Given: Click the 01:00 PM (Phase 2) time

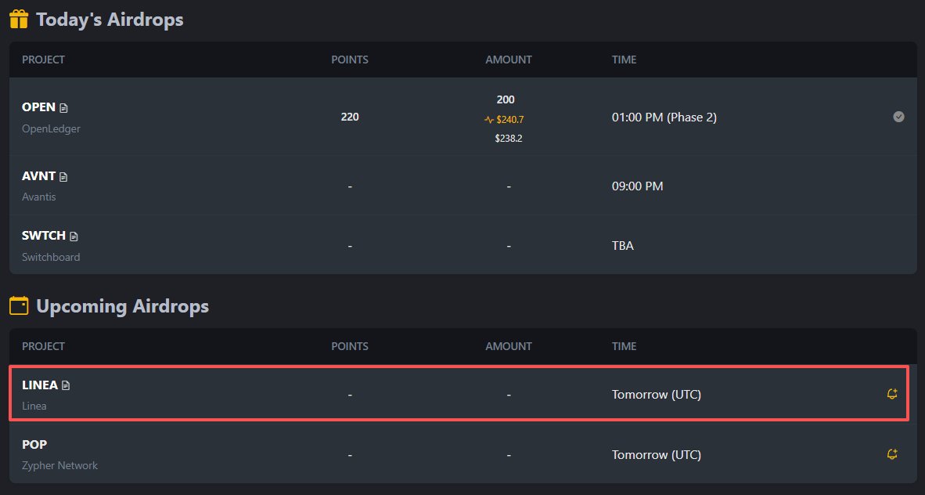Looking at the screenshot, I should 664,117.
